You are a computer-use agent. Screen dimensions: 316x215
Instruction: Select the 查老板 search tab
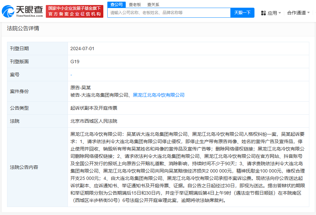pyautogui.click(x=135, y=4)
